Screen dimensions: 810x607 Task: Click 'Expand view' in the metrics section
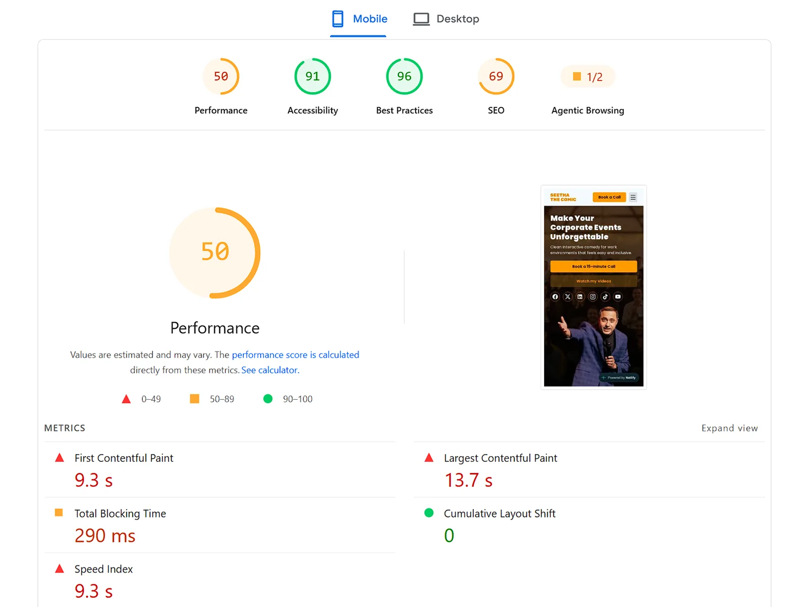click(x=730, y=428)
